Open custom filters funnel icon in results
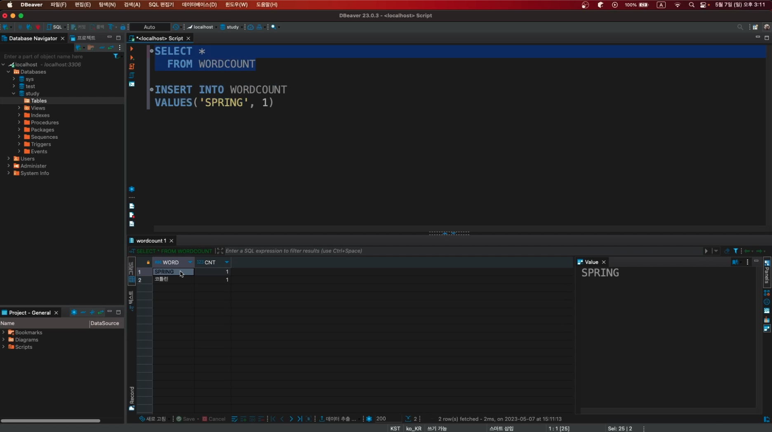The image size is (772, 432). pyautogui.click(x=736, y=251)
